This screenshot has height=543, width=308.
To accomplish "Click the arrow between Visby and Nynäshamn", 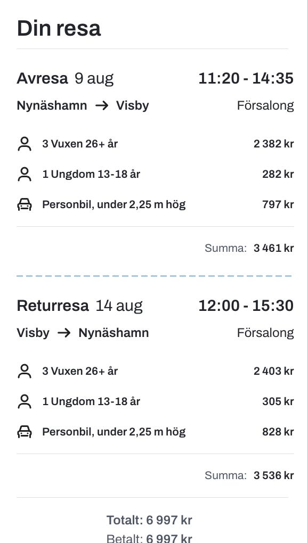I will (x=64, y=333).
